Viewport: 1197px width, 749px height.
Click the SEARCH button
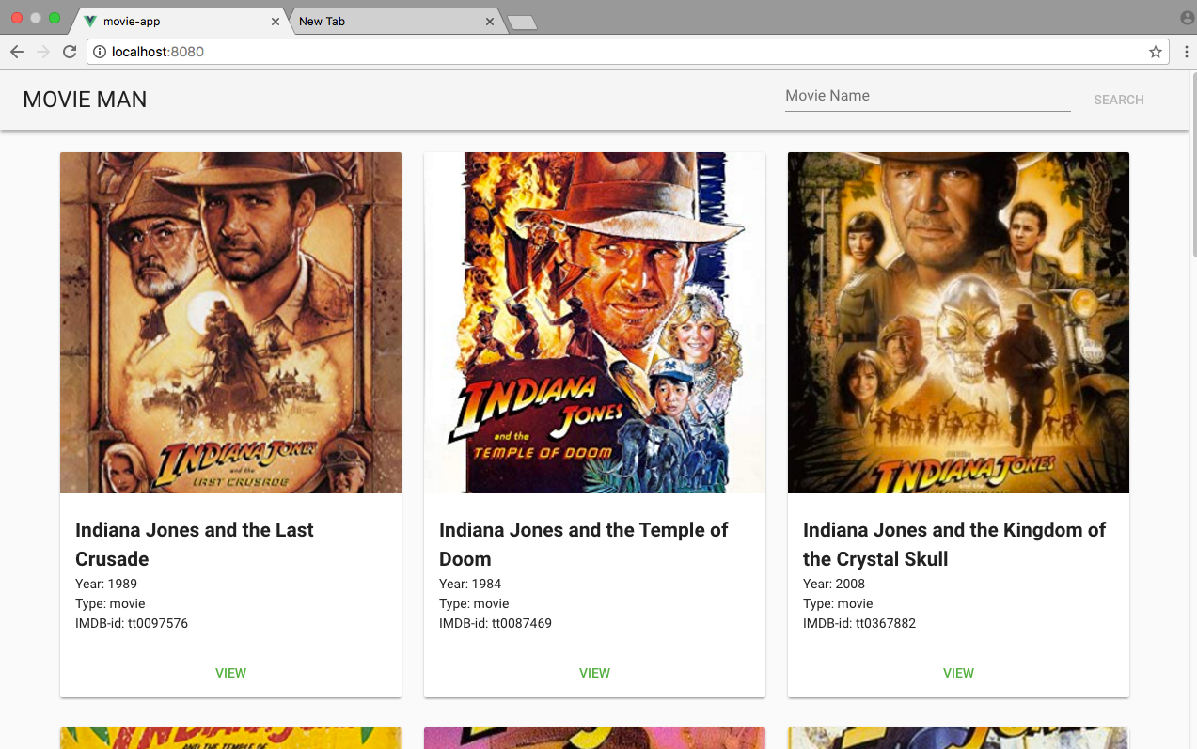click(1119, 100)
